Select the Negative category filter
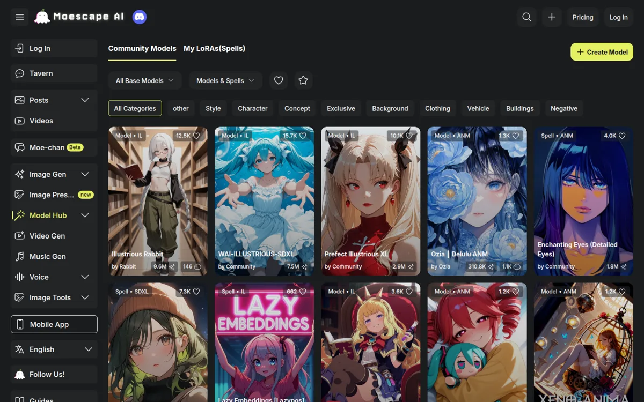Screen dimensions: 644x402 564,108
